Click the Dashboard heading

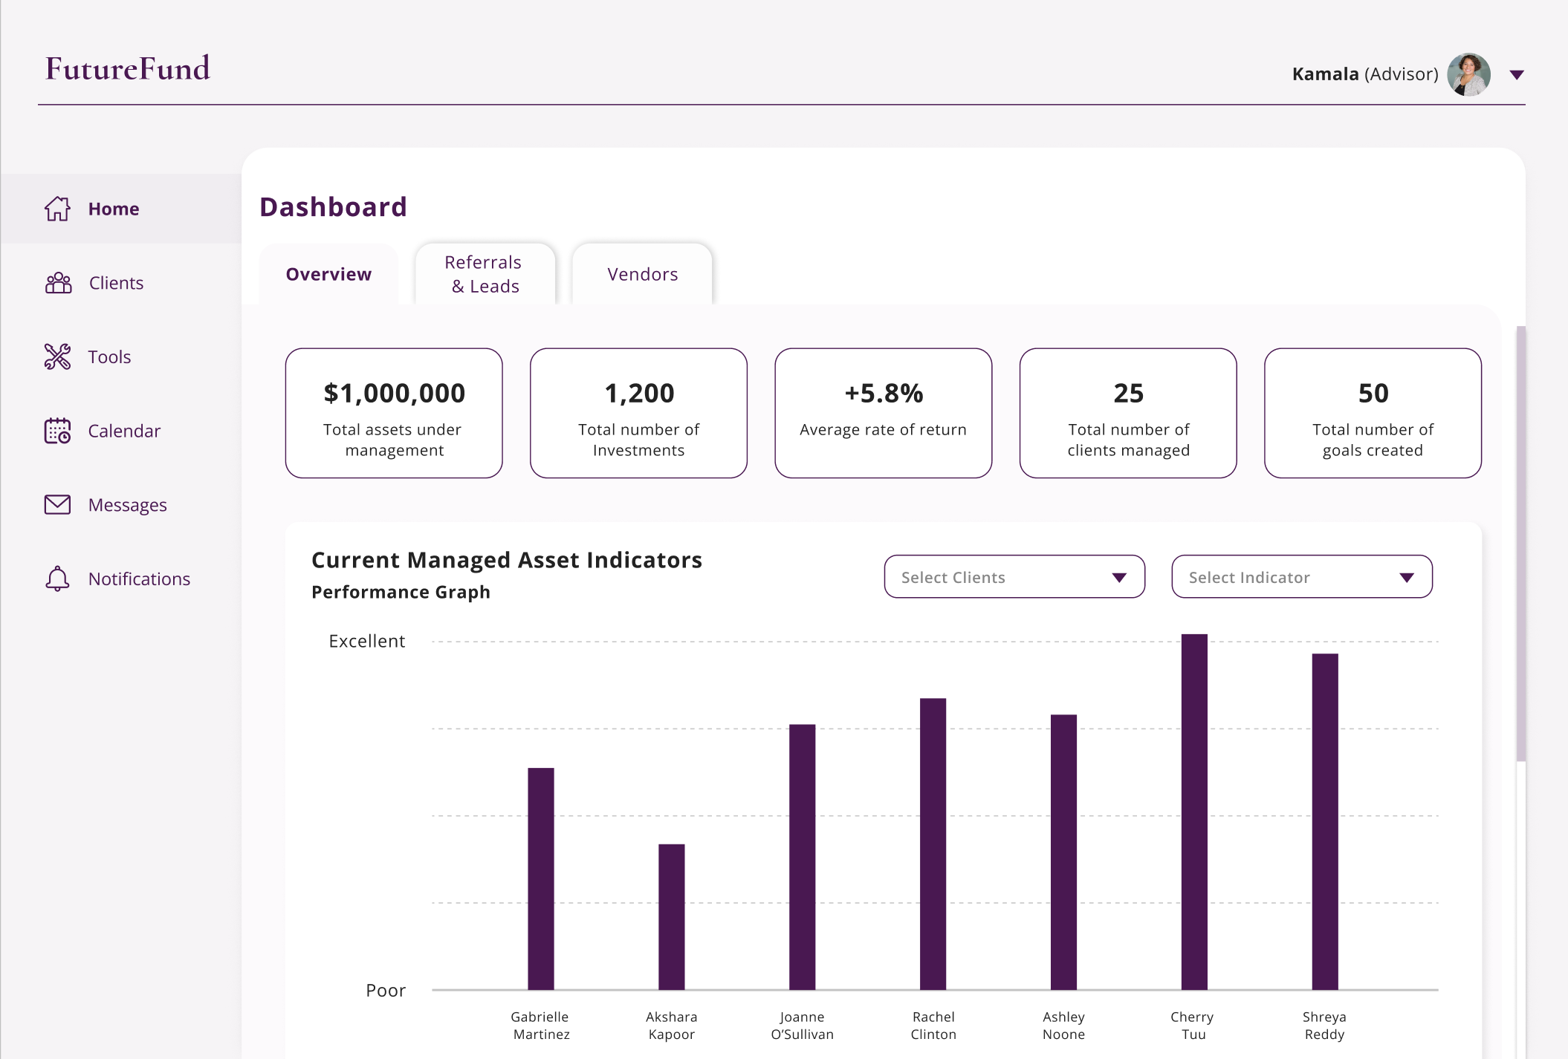pos(333,206)
